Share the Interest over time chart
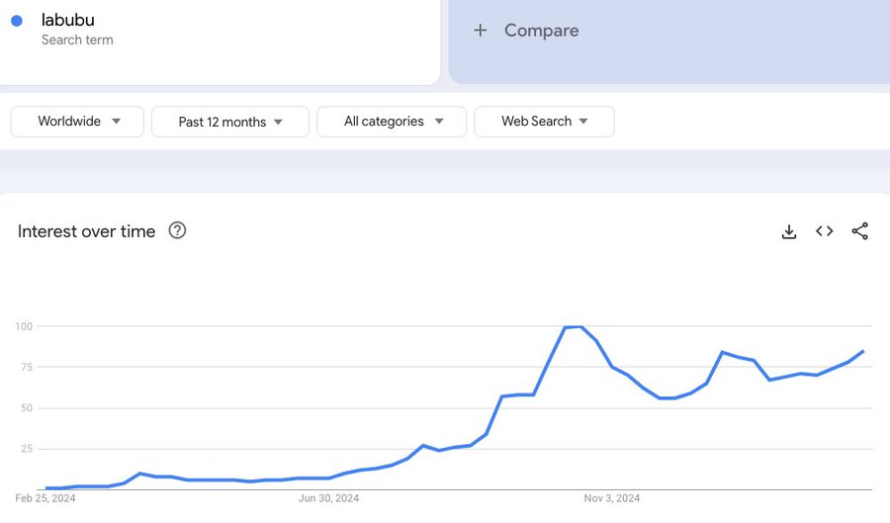Screen dimensions: 890x523 click(x=860, y=231)
